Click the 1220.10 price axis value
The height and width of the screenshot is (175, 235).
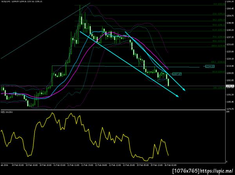click(x=231, y=59)
